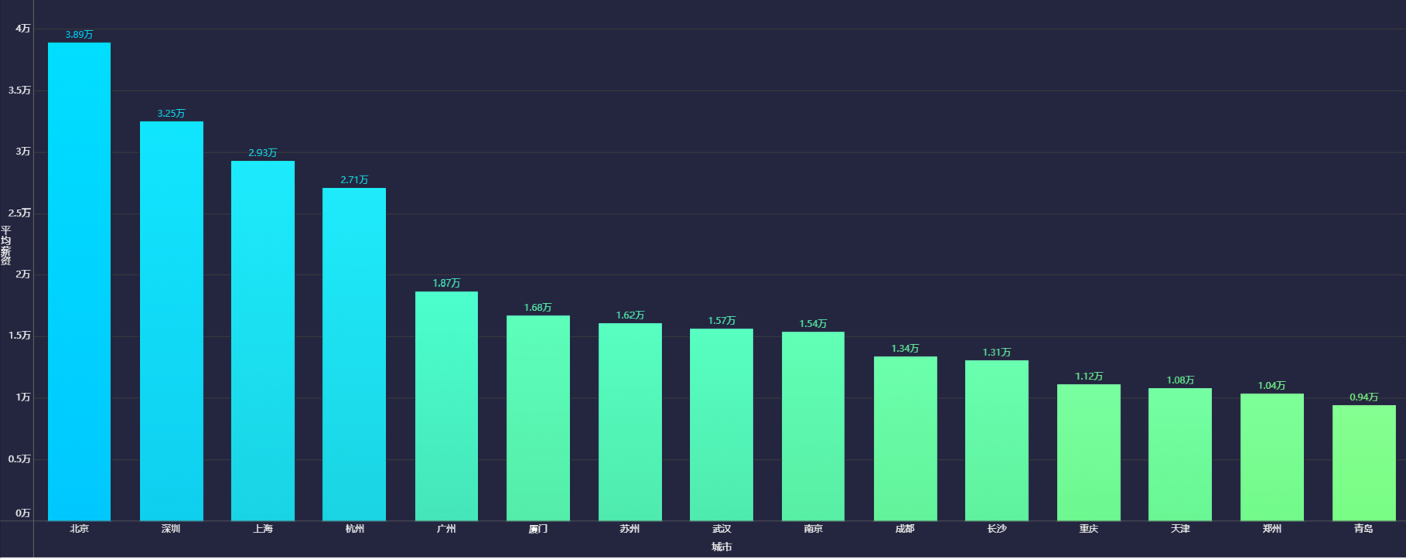
Task: Click the 平均薪资 y-axis title
Action: [6, 246]
